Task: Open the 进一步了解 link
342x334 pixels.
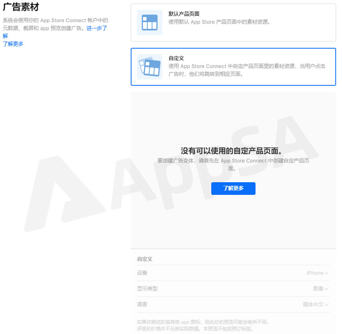Action: [x=97, y=28]
